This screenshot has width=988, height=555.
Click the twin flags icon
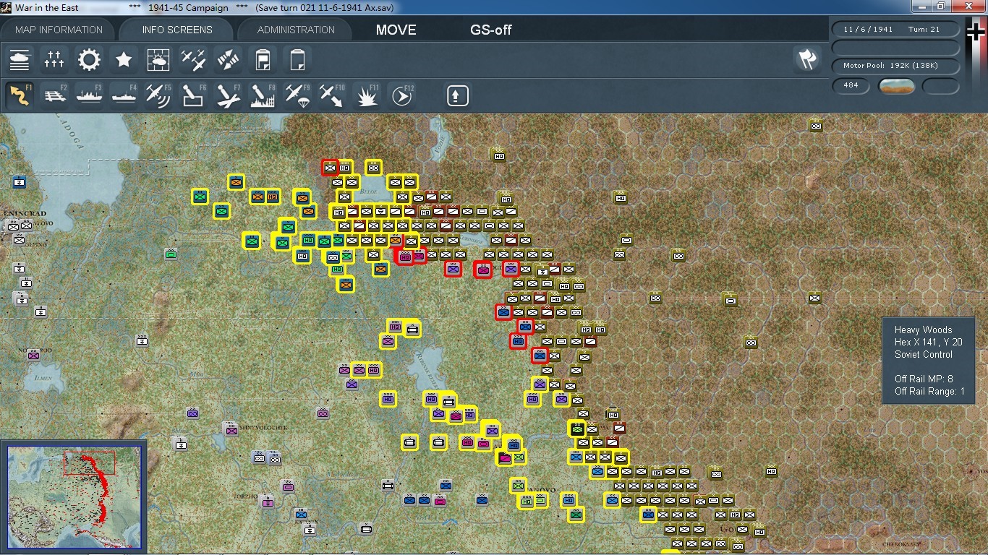[807, 59]
